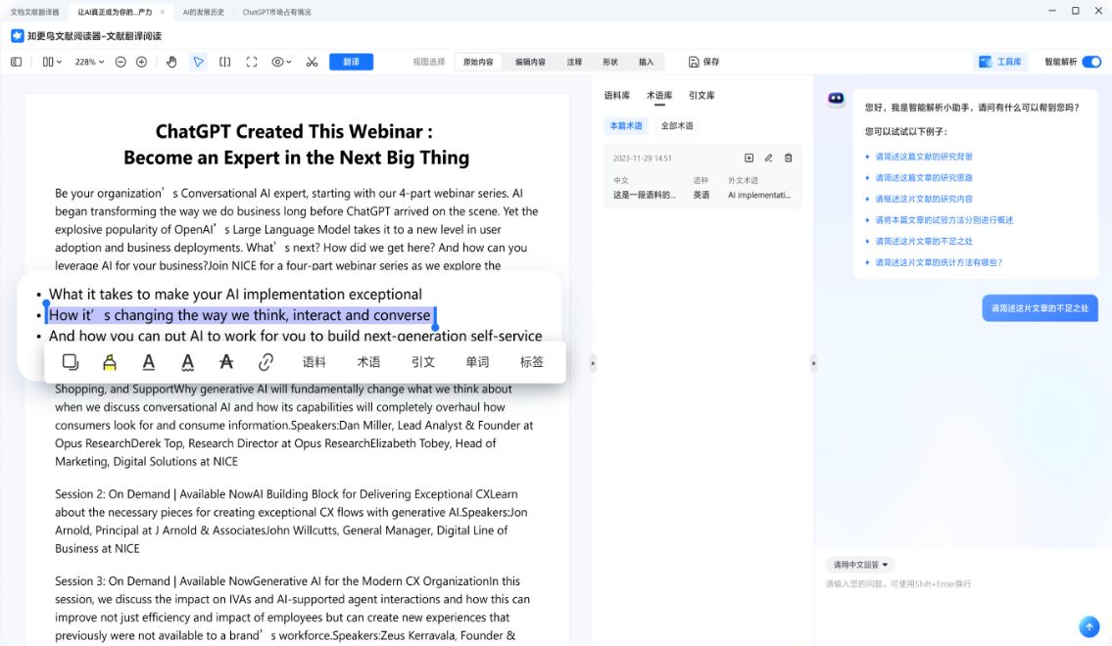Send the message with the blue arrow button
Viewport: 1112px width, 646px height.
[x=1088, y=626]
